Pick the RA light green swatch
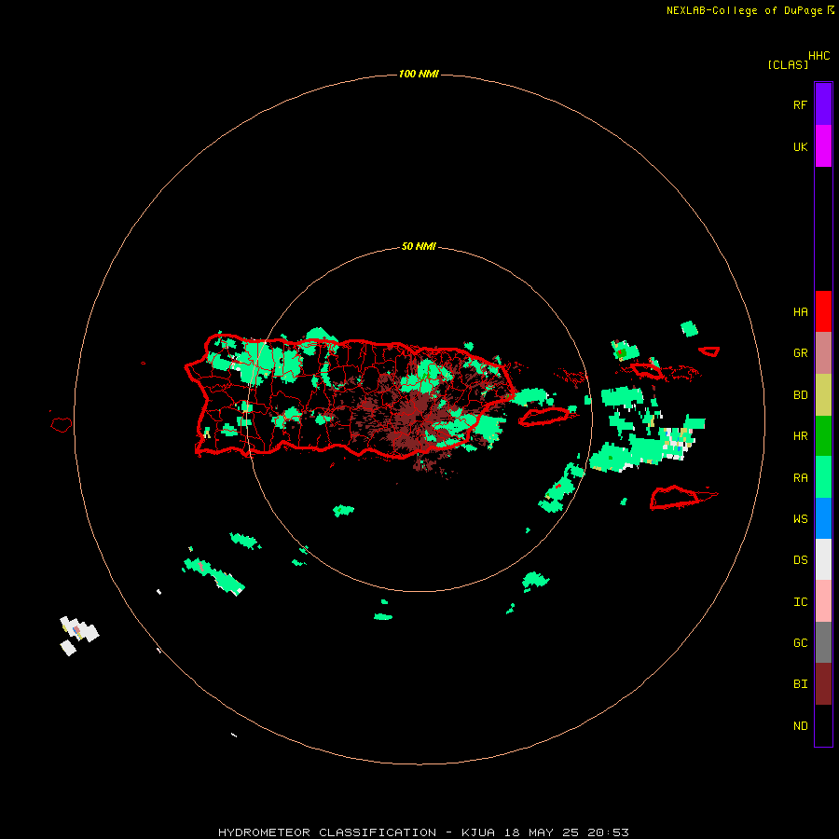 click(x=823, y=477)
